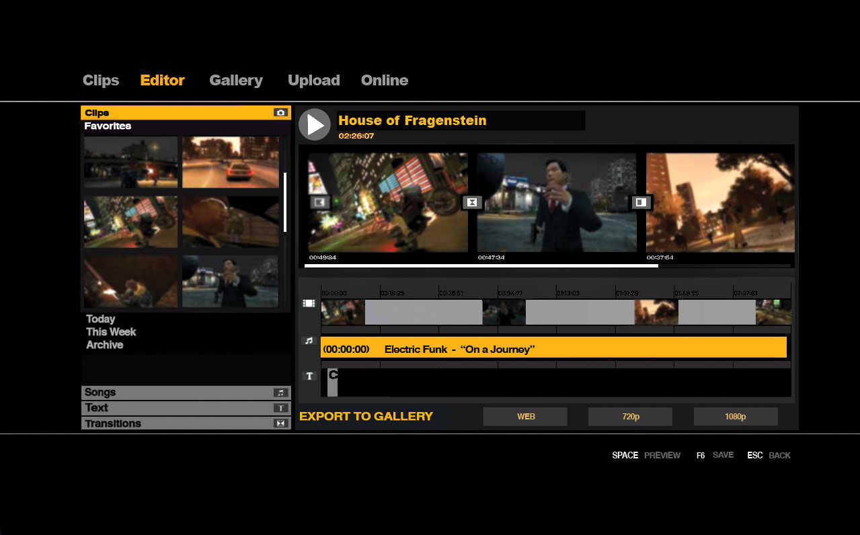860x535 pixels.
Task: Click the audio track music note icon
Action: click(x=309, y=341)
